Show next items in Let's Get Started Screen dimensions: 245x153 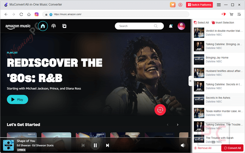point(178,125)
